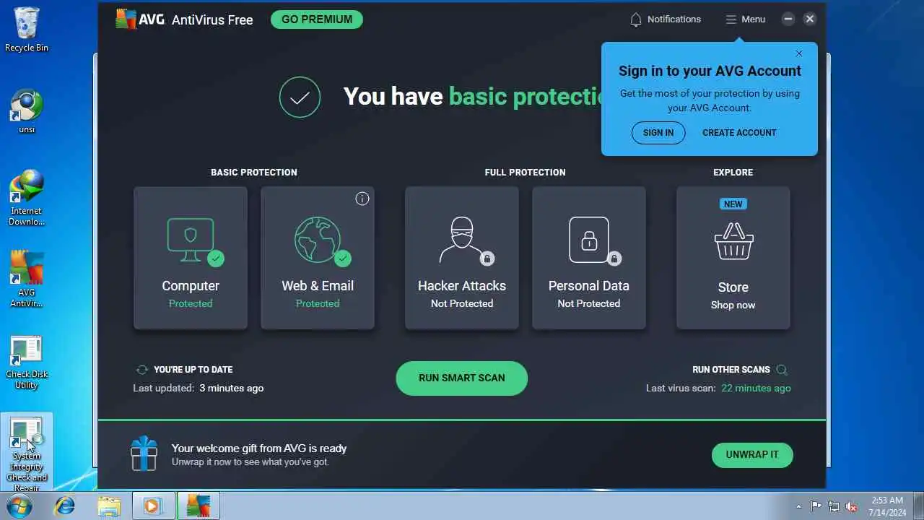924x520 pixels.
Task: Click the large protection checkmark circle
Action: [x=300, y=97]
